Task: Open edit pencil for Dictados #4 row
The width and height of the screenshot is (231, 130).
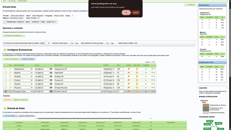Action: point(10,77)
